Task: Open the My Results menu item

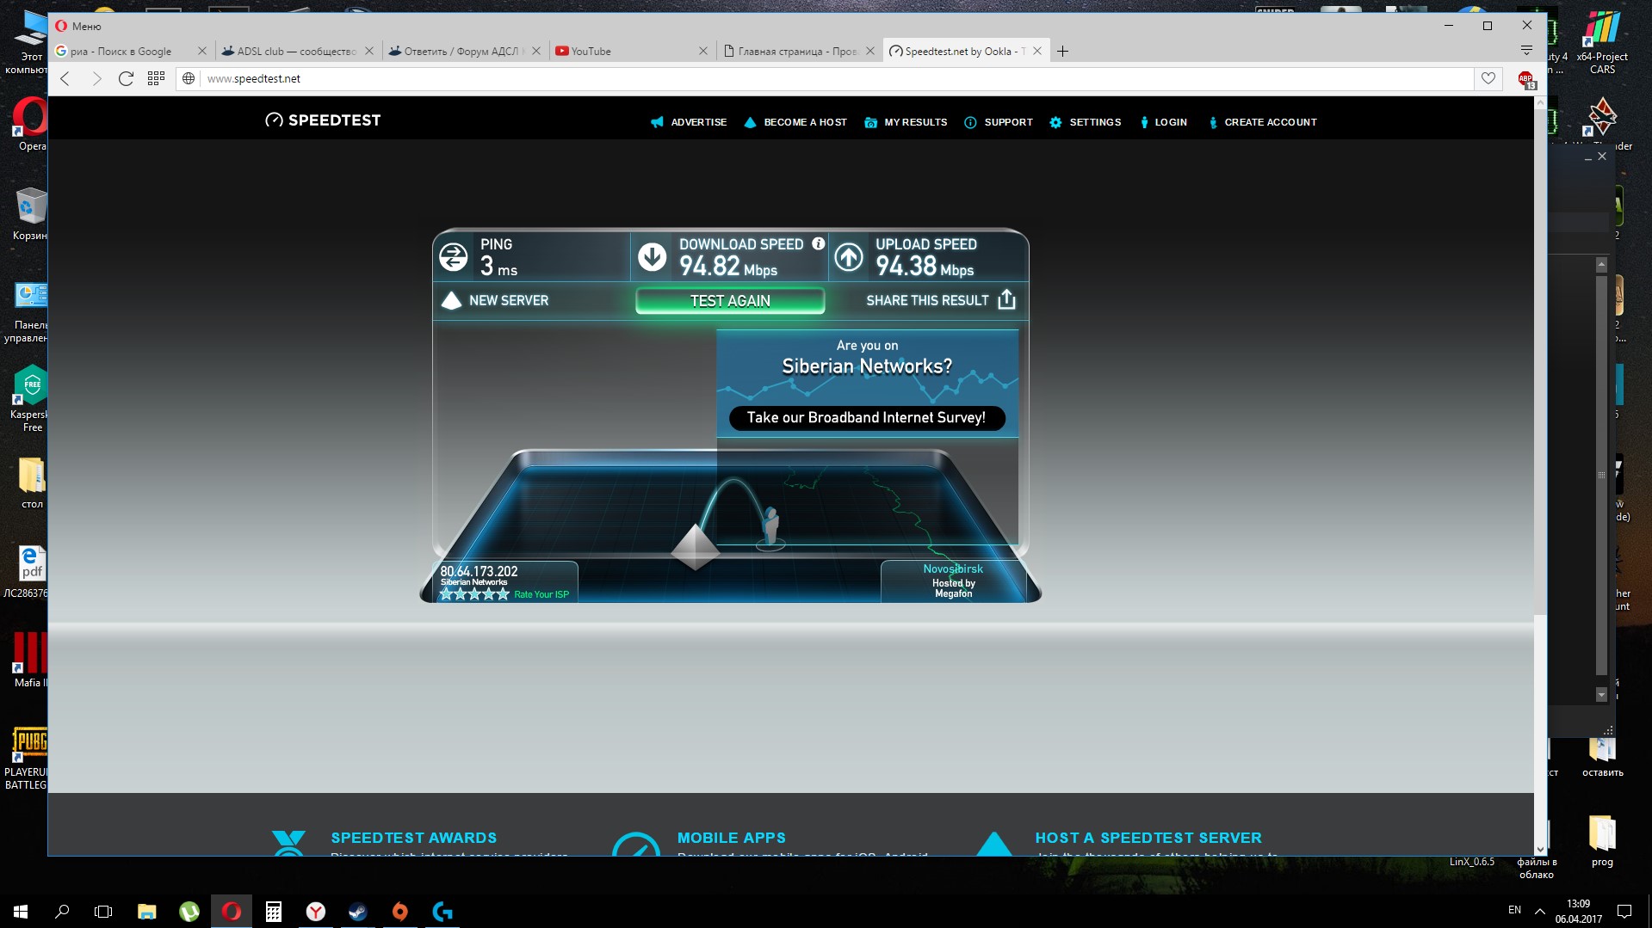Action: (906, 122)
